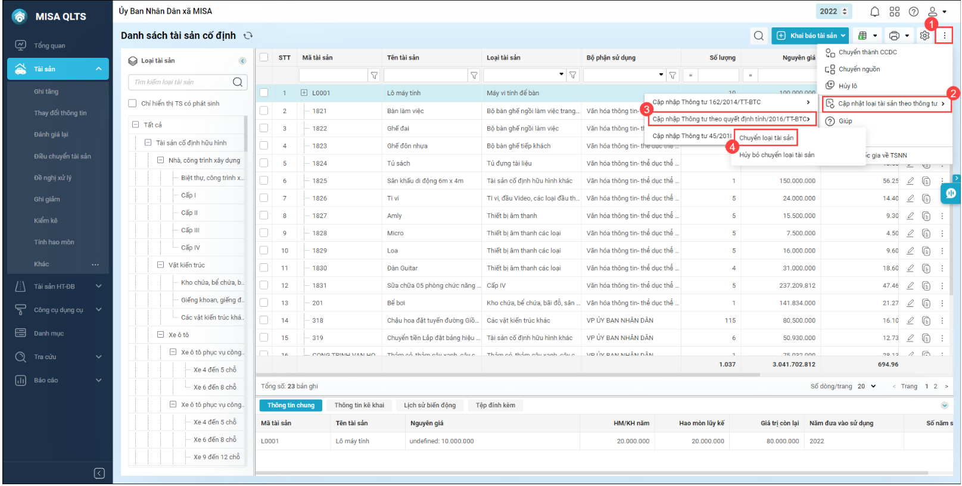962x486 pixels.
Task: Open 'Ghi tăng' in the sidebar
Action: pyautogui.click(x=46, y=92)
